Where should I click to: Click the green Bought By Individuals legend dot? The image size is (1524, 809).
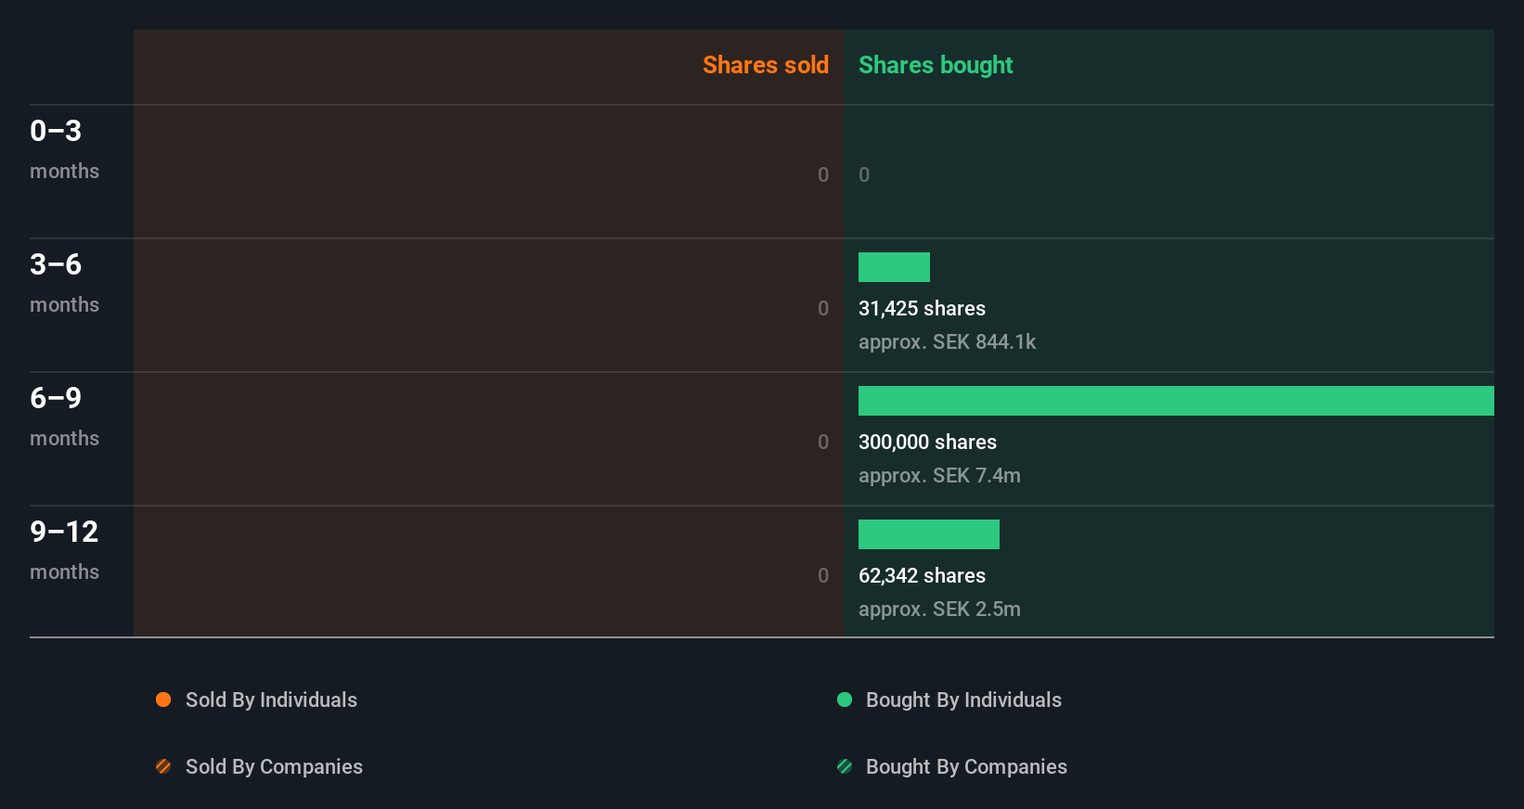(x=845, y=700)
